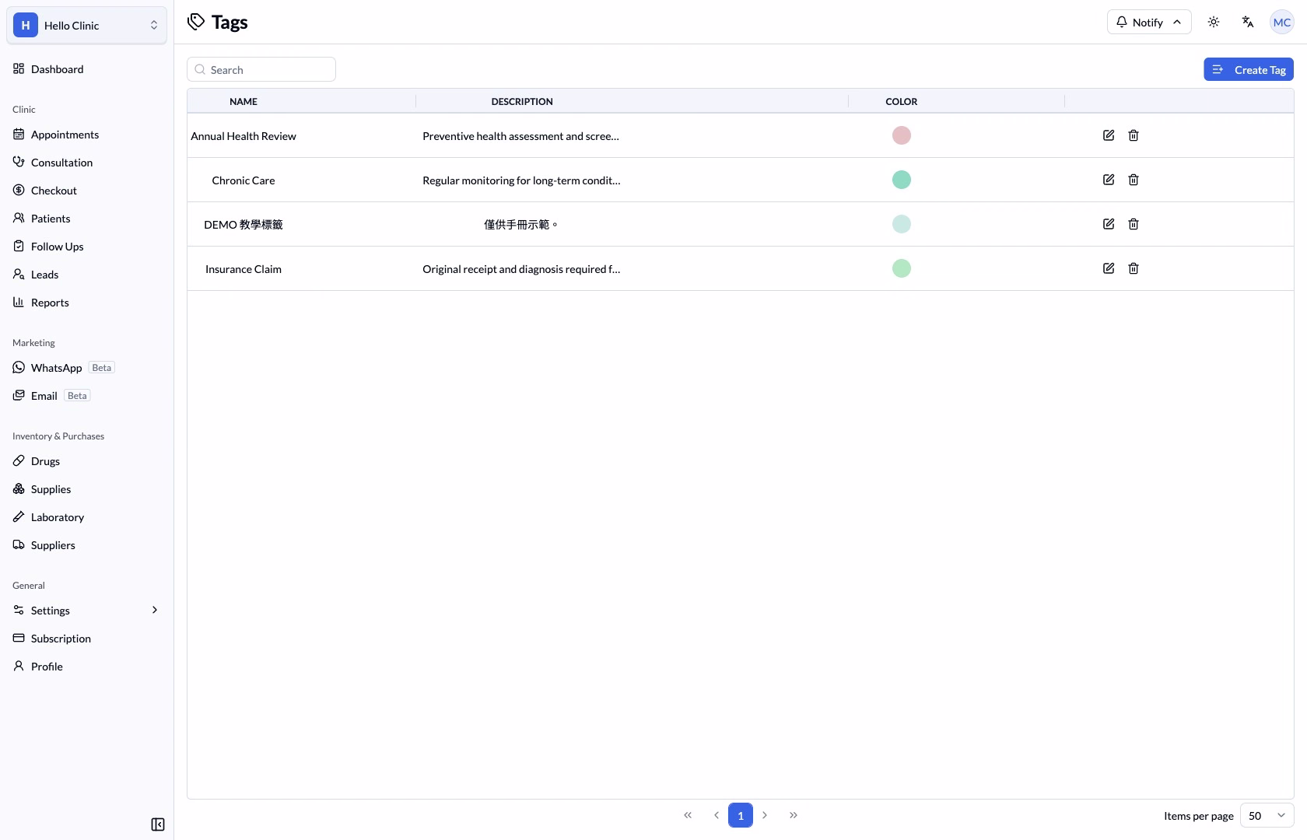Click Create Tag button
1307x840 pixels.
coord(1249,69)
